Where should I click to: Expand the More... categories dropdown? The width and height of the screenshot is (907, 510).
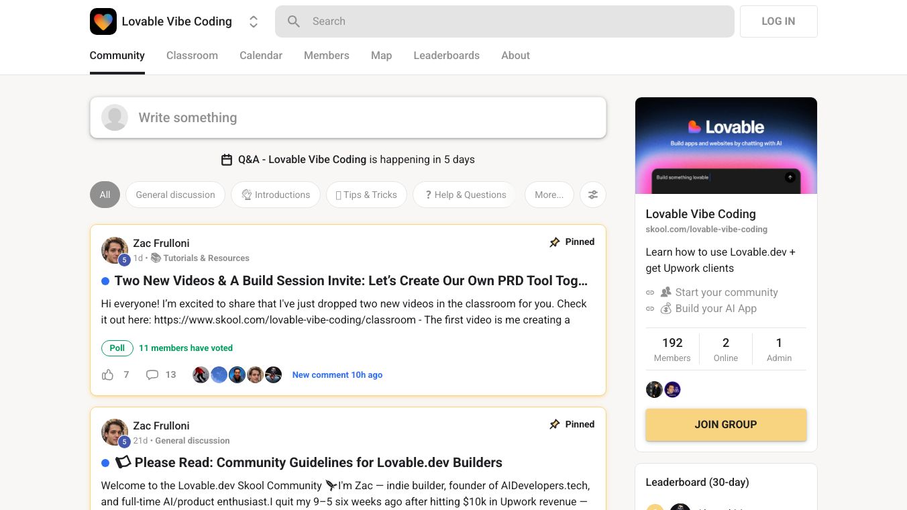[x=549, y=195]
